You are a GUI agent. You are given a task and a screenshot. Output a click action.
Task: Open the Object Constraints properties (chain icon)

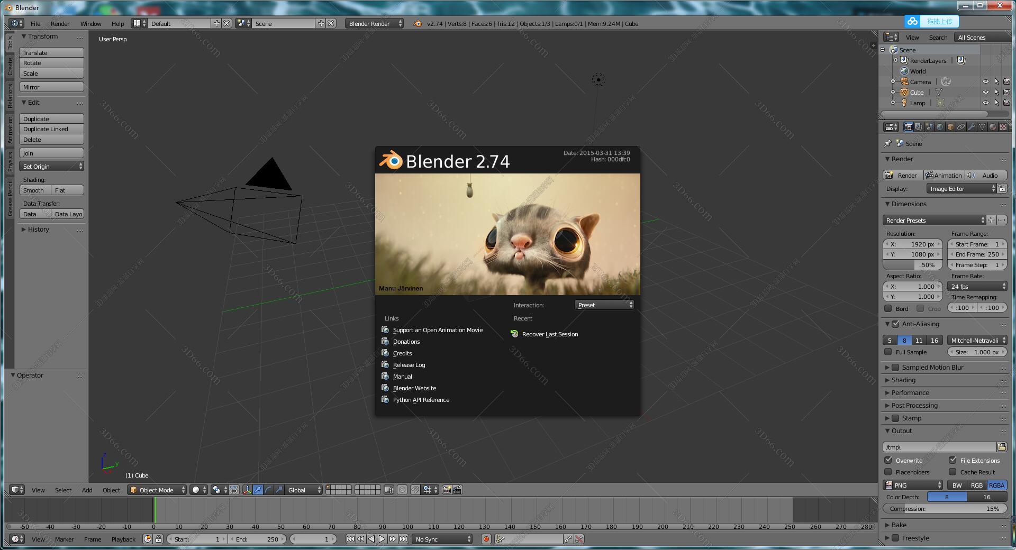pyautogui.click(x=961, y=127)
